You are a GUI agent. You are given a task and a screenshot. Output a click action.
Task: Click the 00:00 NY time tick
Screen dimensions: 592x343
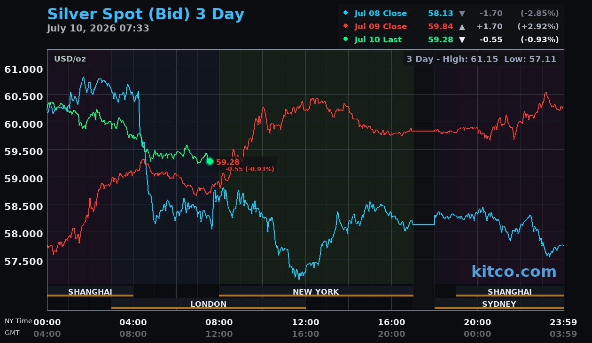[x=47, y=322]
